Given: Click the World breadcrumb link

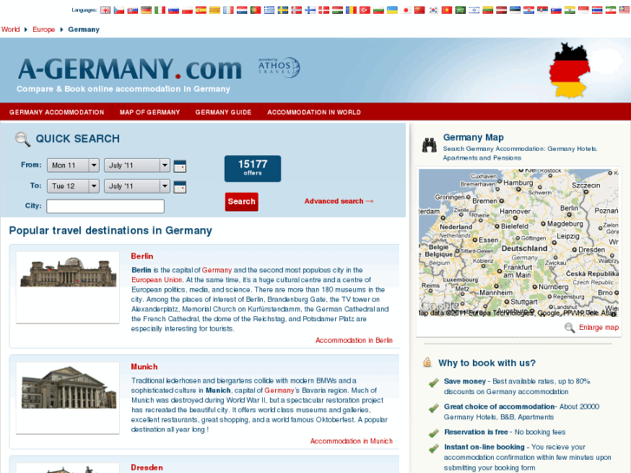Looking at the screenshot, I should coord(10,30).
